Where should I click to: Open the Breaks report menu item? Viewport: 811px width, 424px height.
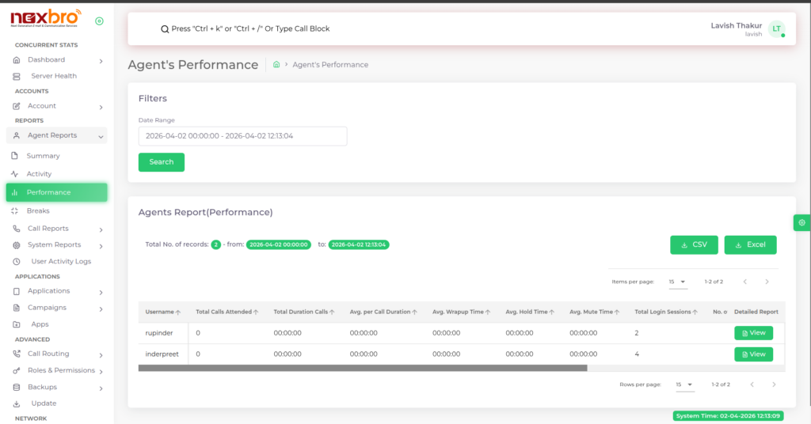[37, 211]
